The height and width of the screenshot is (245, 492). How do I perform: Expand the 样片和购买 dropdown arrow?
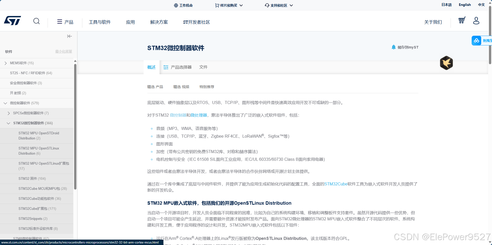(x=241, y=5)
